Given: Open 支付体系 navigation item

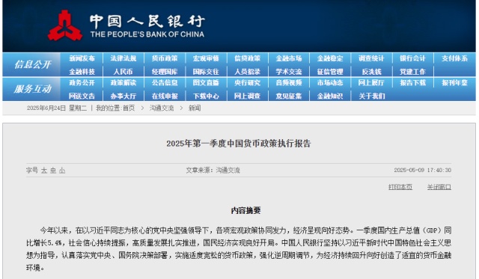Looking at the screenshot, I should click(x=454, y=58).
